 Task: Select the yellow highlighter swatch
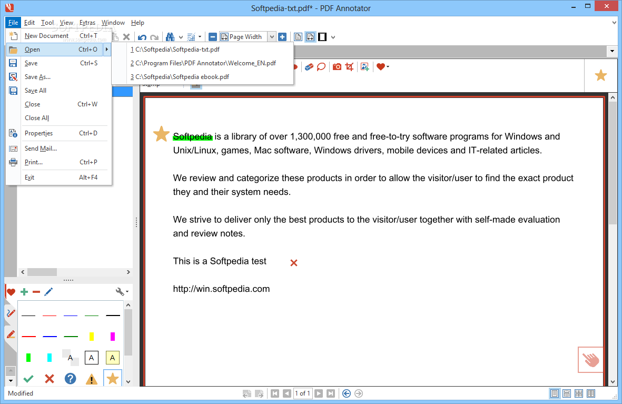[x=92, y=337]
